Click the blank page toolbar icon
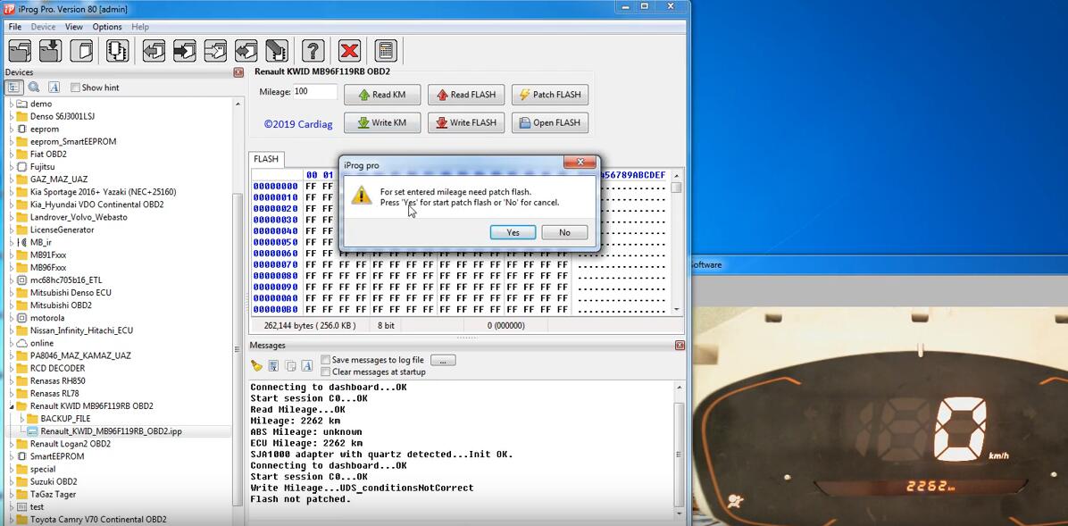1068x526 pixels. pyautogui.click(x=81, y=51)
